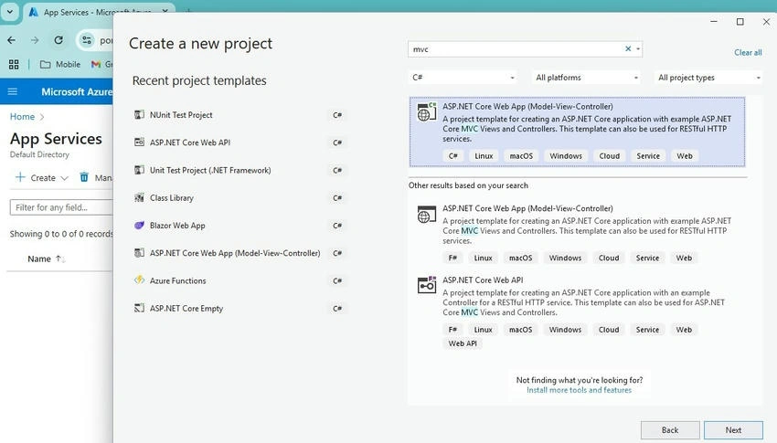Clear the mvc search text with X
Image resolution: width=777 pixels, height=443 pixels.
pos(628,48)
